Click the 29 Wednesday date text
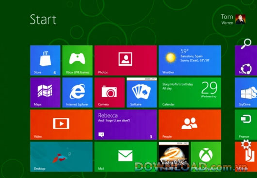 tap(209, 90)
